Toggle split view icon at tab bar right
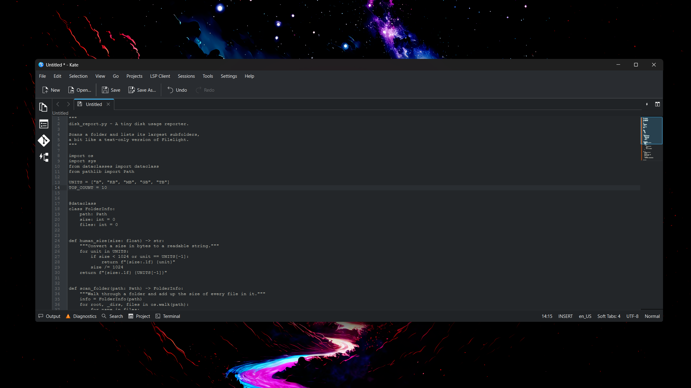Screen dimensions: 691x388 (657, 104)
